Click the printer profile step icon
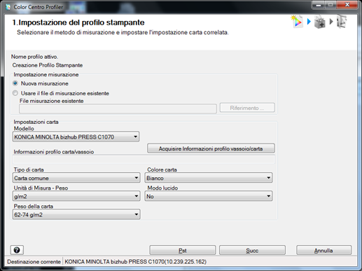 297,22
